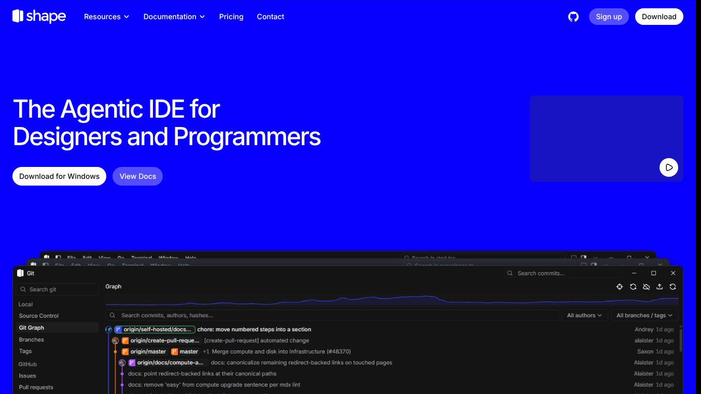The width and height of the screenshot is (701, 394).
Task: Click the upload push icon in Graph toolbar
Action: click(660, 287)
